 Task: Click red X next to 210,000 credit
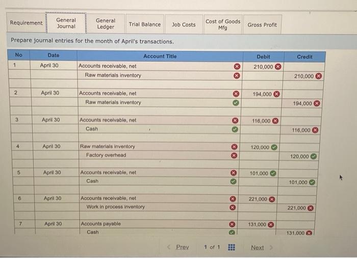(x=319, y=76)
